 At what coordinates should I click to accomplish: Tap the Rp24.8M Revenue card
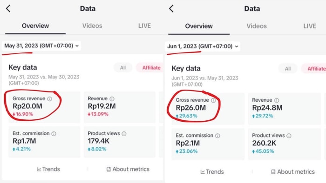[x=284, y=109]
